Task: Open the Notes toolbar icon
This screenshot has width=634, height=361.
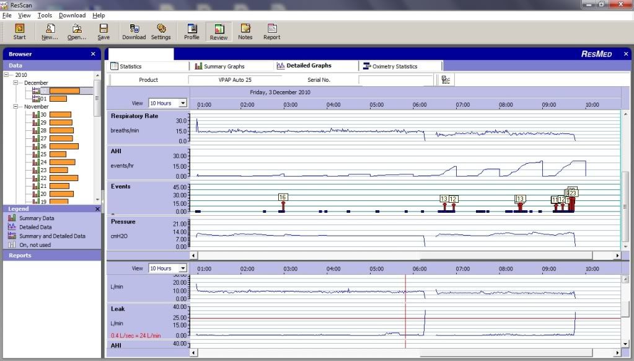Action: click(x=245, y=32)
